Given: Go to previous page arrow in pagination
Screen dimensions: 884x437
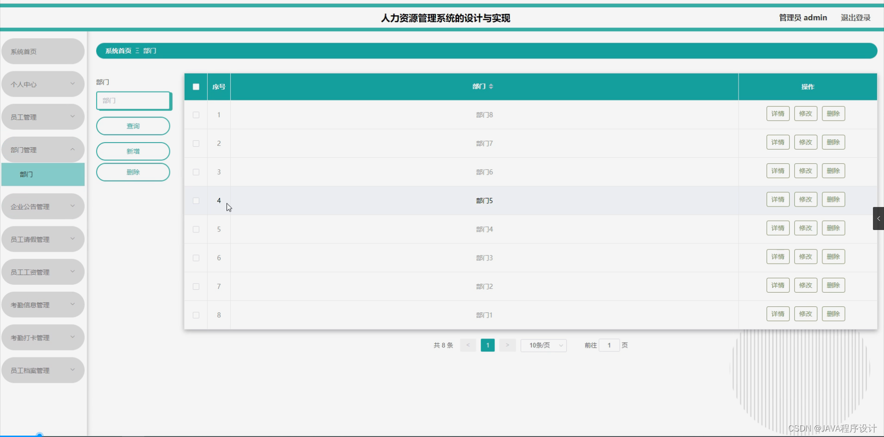Looking at the screenshot, I should 468,345.
